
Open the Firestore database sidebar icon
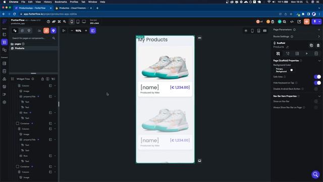[5, 63]
